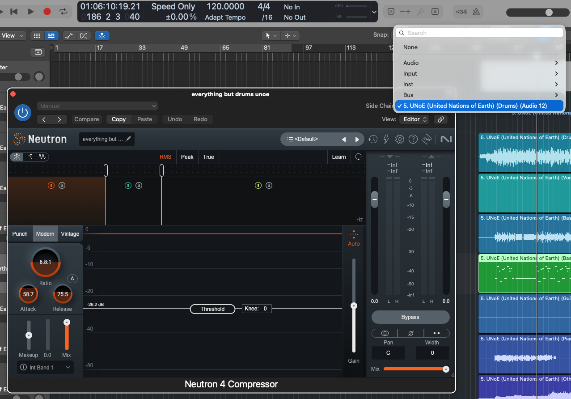
Task: Toggle the plugin power bypass button
Action: tap(23, 113)
